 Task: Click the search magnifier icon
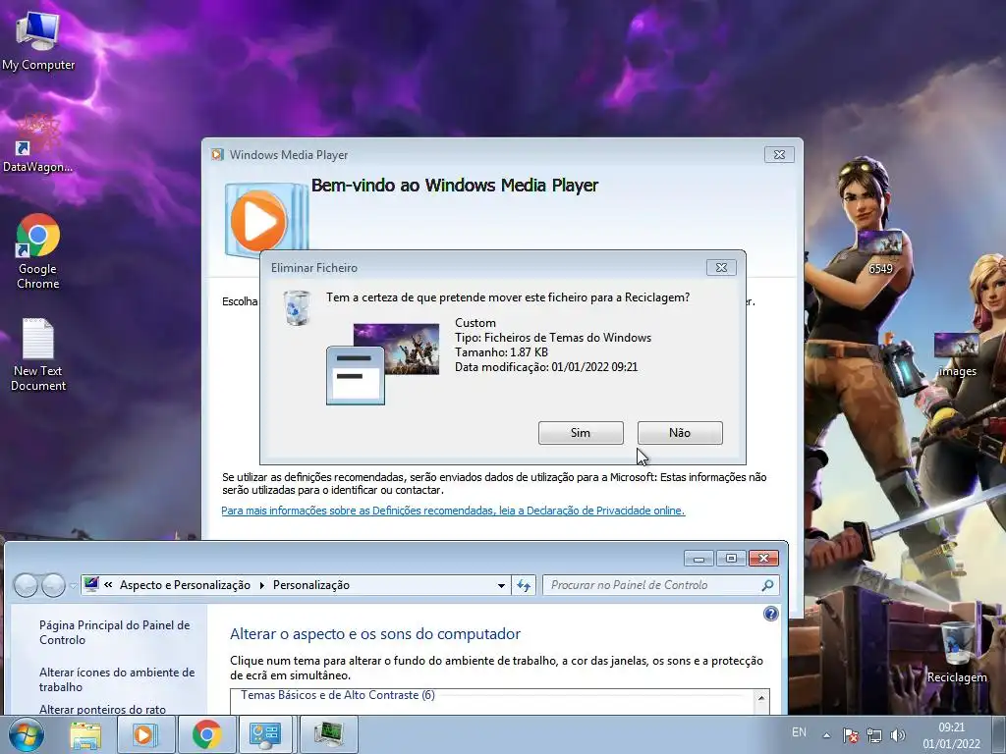767,585
